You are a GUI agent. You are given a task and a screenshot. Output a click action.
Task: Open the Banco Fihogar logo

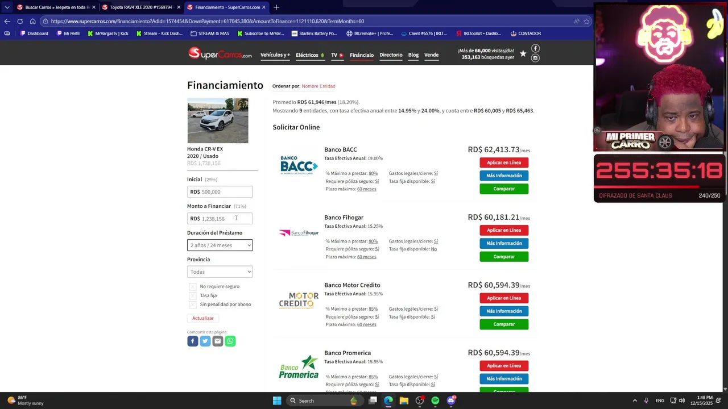(x=299, y=233)
